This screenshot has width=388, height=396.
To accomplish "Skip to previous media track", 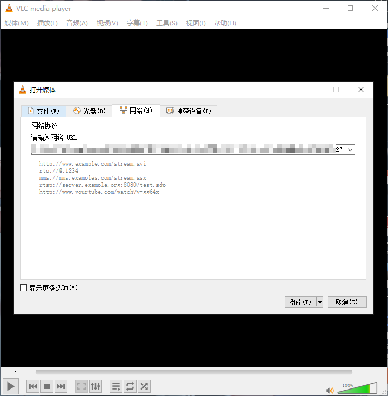I will pos(33,386).
